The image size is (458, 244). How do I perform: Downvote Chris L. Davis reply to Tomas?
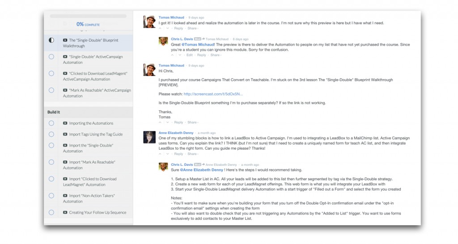coord(180,55)
